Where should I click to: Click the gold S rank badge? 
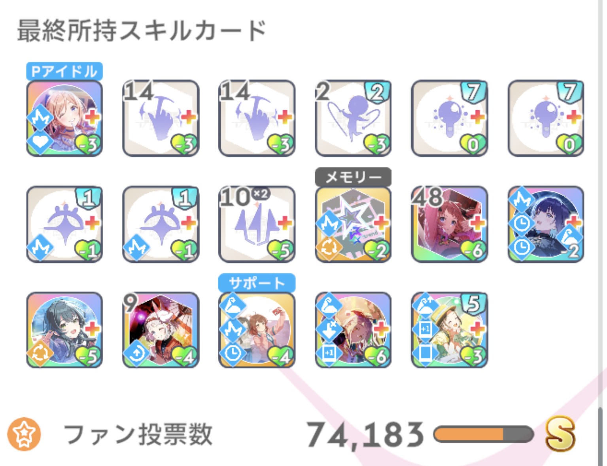click(x=560, y=434)
